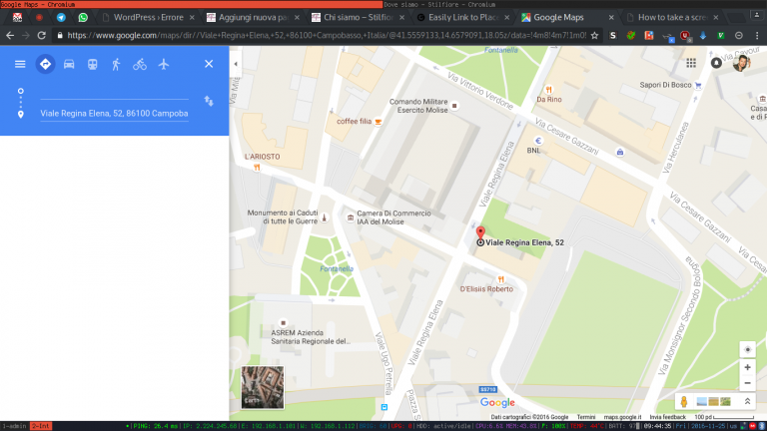Screen dimensions: 767x431
Task: Open the uBlock Origin extension
Action: click(685, 35)
